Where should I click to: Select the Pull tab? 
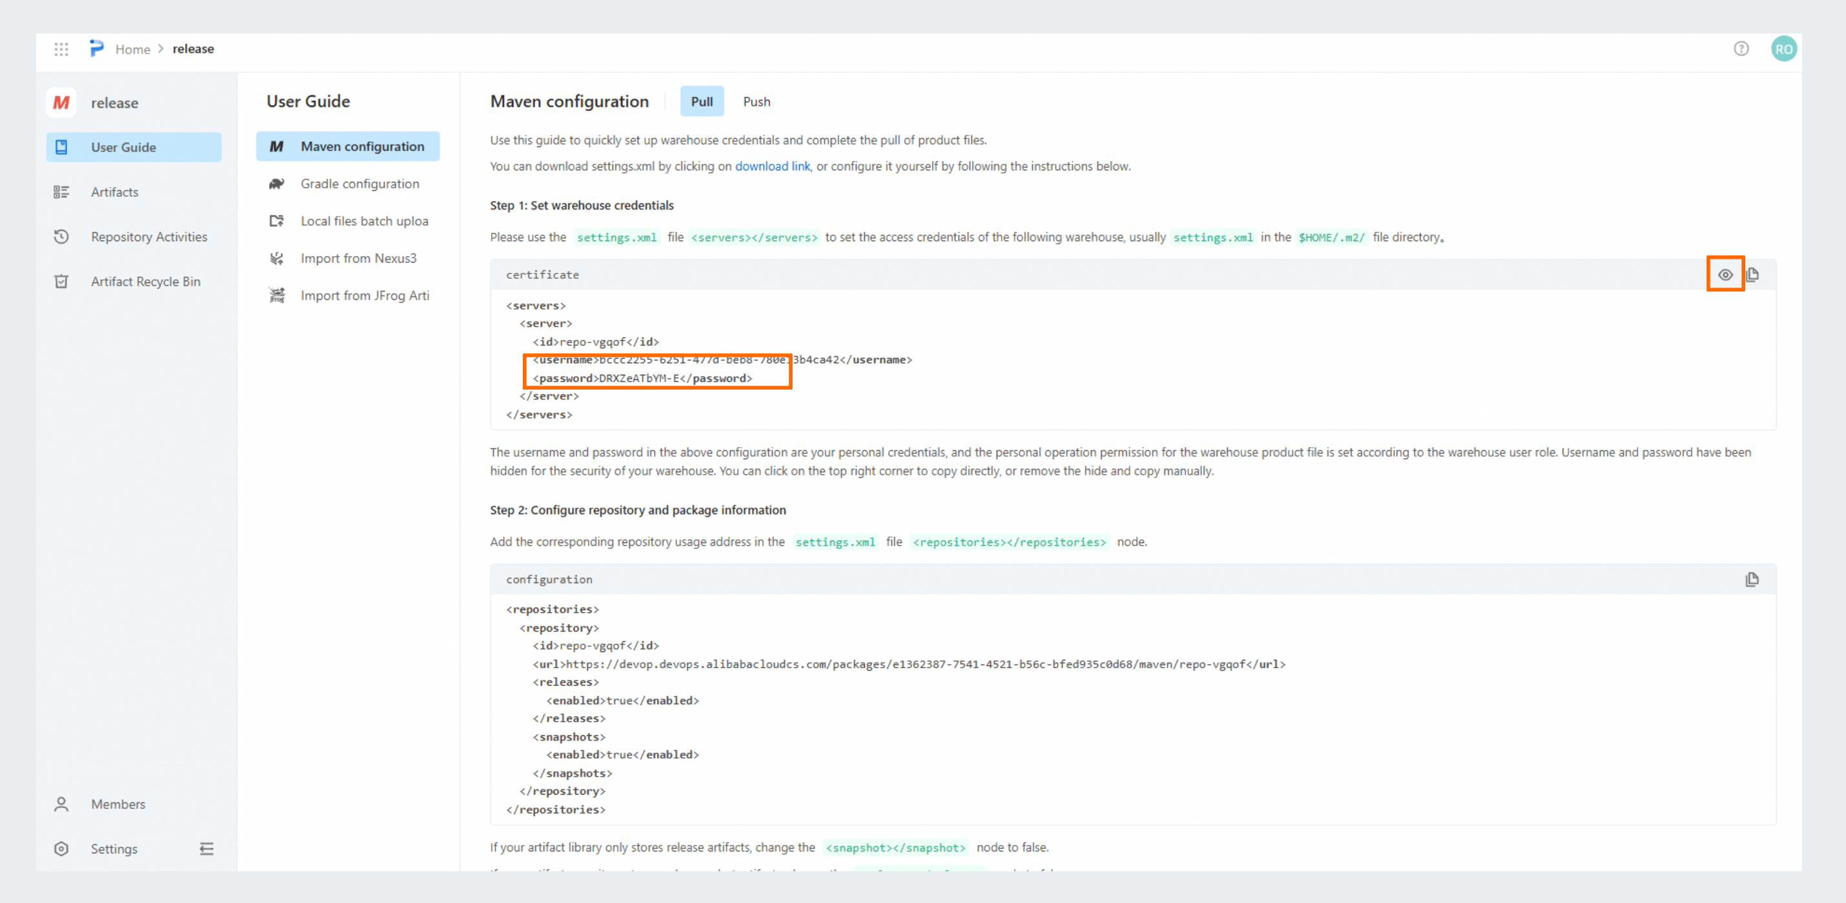click(x=701, y=102)
